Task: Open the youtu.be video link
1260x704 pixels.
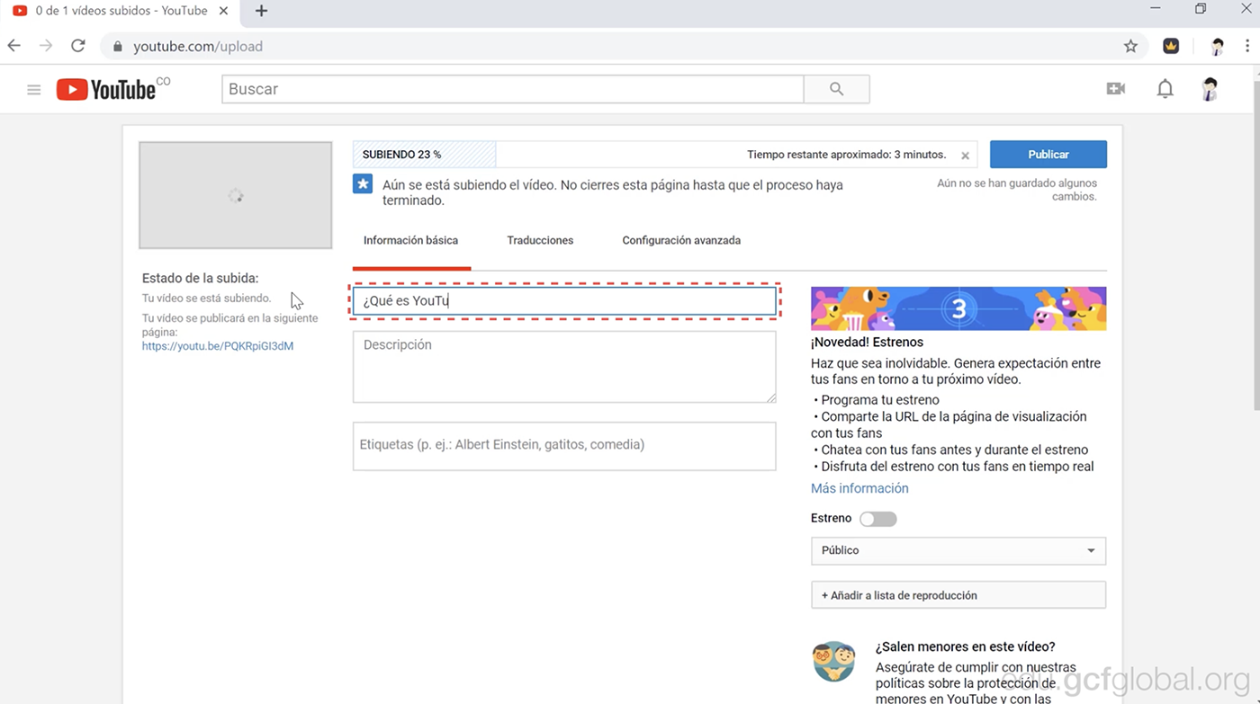Action: click(x=218, y=346)
